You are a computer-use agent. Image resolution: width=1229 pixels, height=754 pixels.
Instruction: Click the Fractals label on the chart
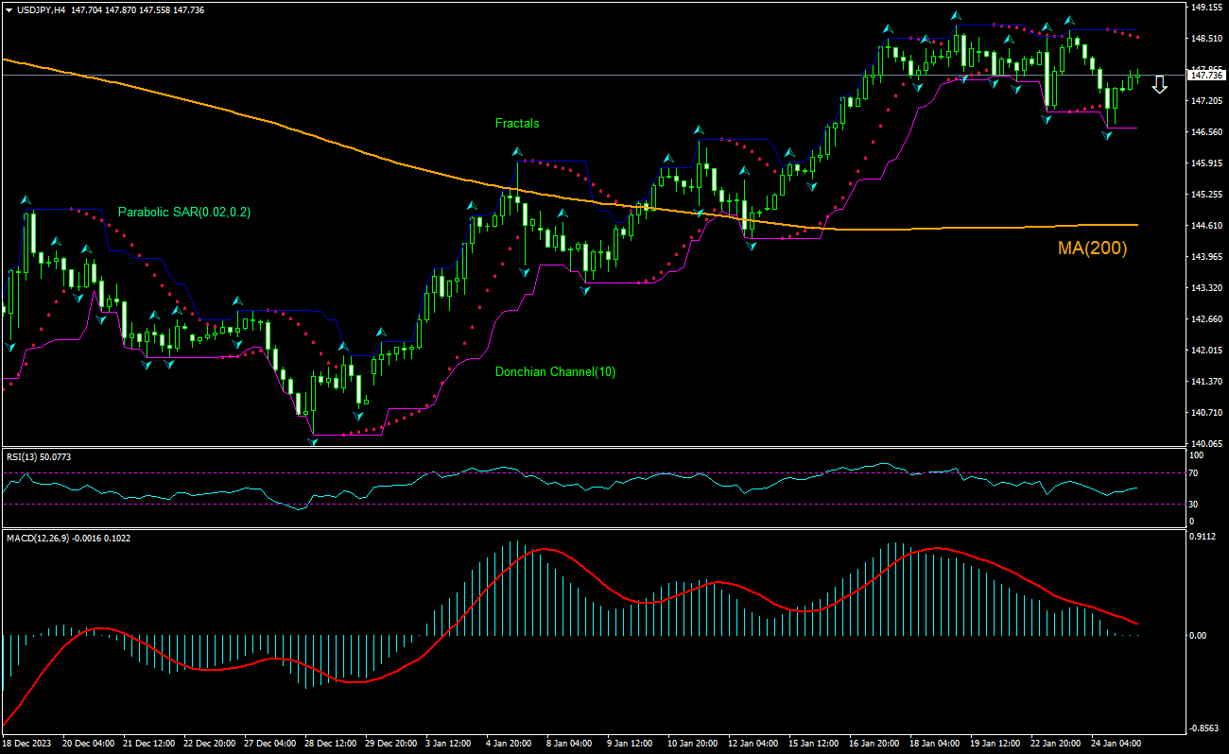coord(517,123)
